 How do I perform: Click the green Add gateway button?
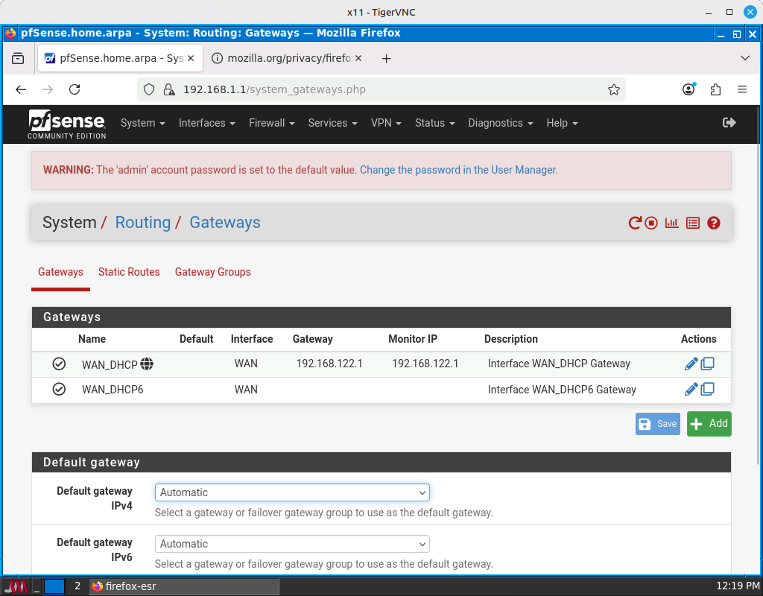pos(709,423)
